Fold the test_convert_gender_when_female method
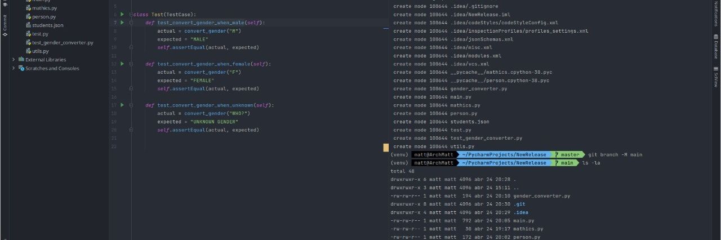This screenshot has height=240, width=721. [131, 64]
